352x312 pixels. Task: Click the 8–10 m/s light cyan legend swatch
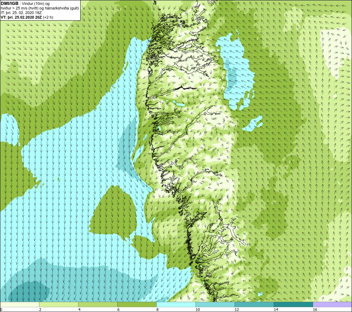pos(176,304)
